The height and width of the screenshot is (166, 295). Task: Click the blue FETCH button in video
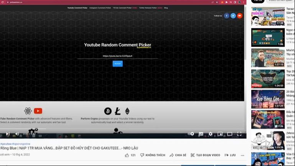click(118, 64)
